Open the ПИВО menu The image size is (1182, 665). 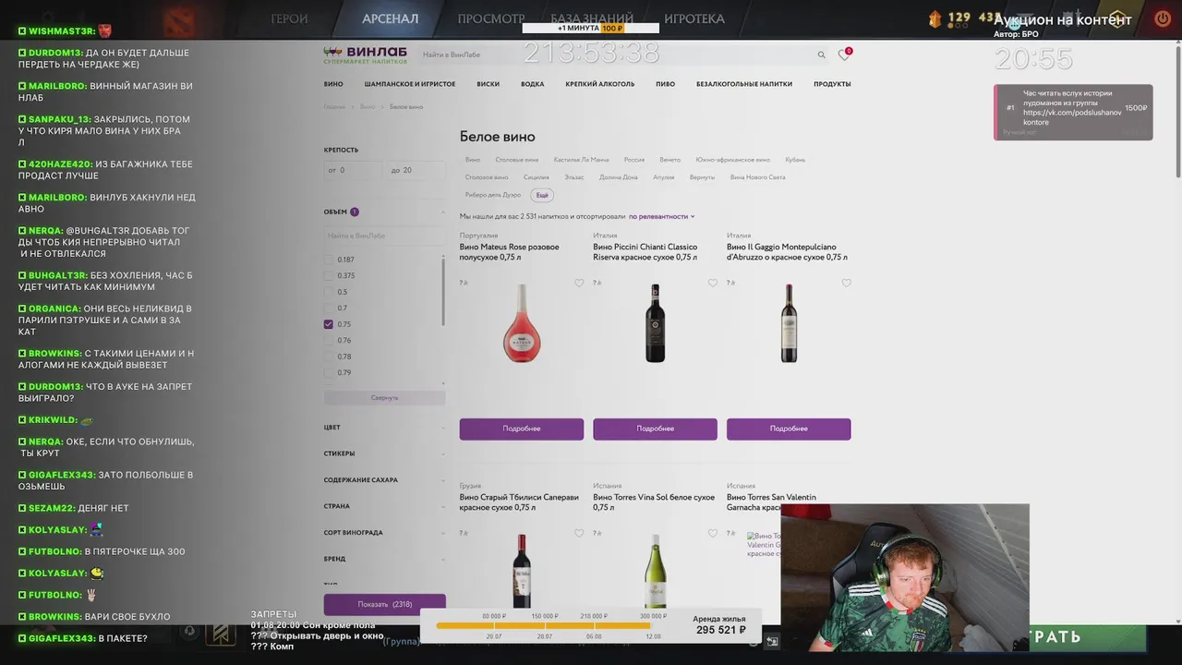[665, 84]
